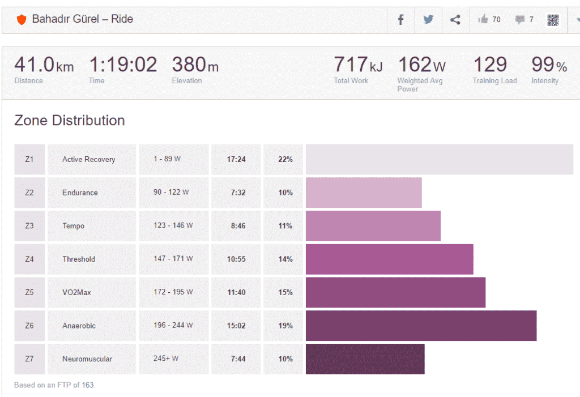Share the ride on Twitter
This screenshot has height=397, width=580.
coord(428,20)
